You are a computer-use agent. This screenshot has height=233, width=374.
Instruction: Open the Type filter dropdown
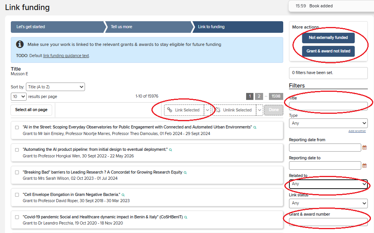(x=328, y=123)
